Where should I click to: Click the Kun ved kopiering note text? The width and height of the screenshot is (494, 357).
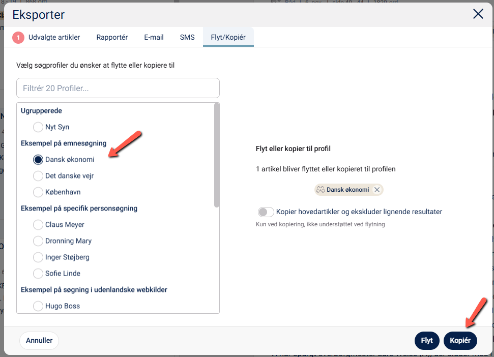pos(321,224)
